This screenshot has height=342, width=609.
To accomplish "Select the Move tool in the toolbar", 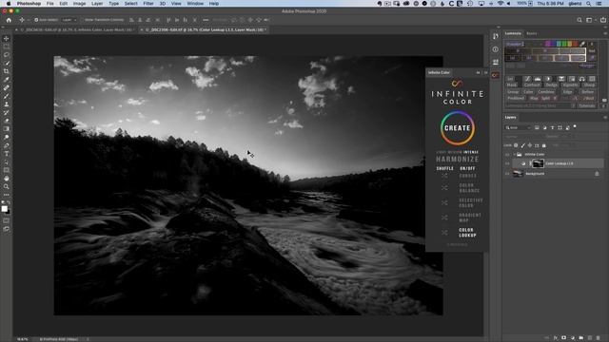I will [7, 38].
